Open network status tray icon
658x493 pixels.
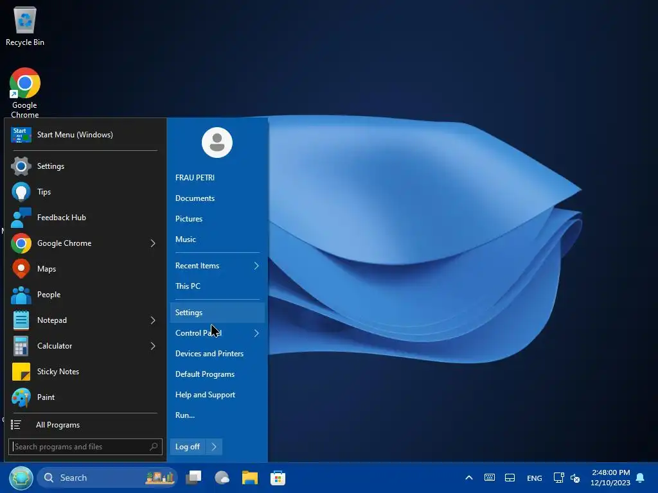click(x=558, y=478)
